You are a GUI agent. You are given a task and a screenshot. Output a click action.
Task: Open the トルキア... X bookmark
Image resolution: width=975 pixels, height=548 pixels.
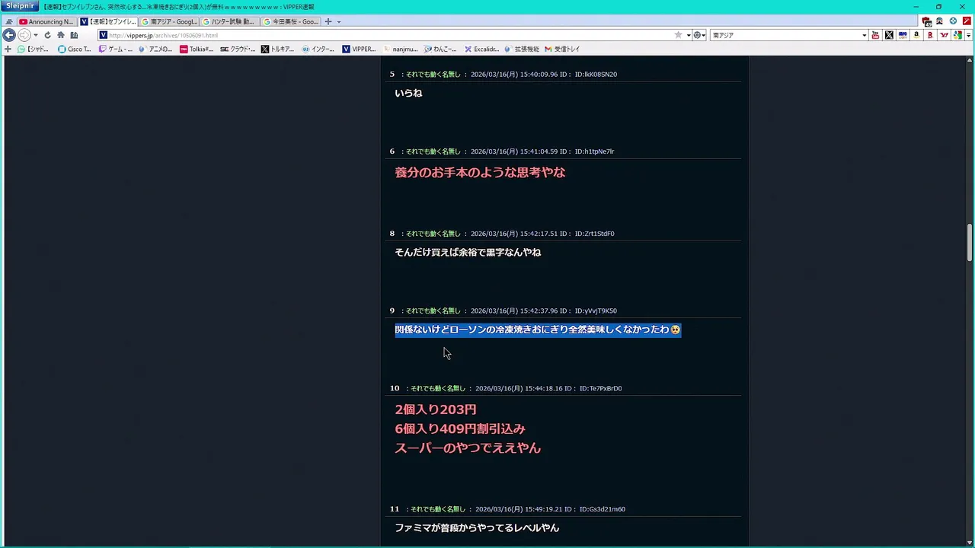point(278,49)
